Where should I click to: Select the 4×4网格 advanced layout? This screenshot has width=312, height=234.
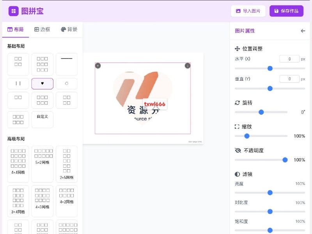(x=18, y=164)
